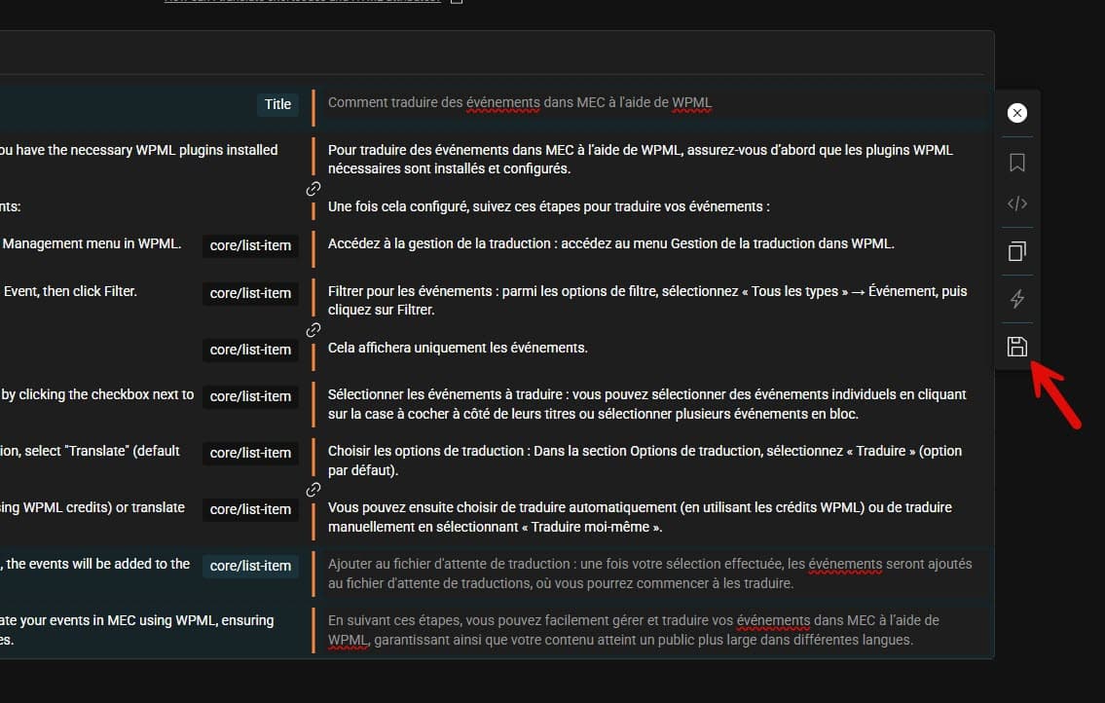Click core/list-item tag beside 'Accédez à la gestion'
The height and width of the screenshot is (703, 1105).
(x=250, y=245)
